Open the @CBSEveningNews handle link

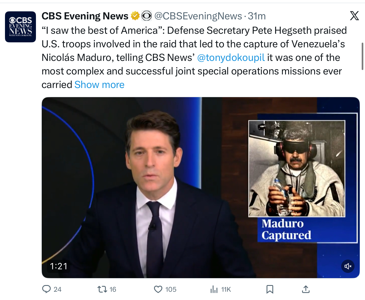(x=198, y=16)
